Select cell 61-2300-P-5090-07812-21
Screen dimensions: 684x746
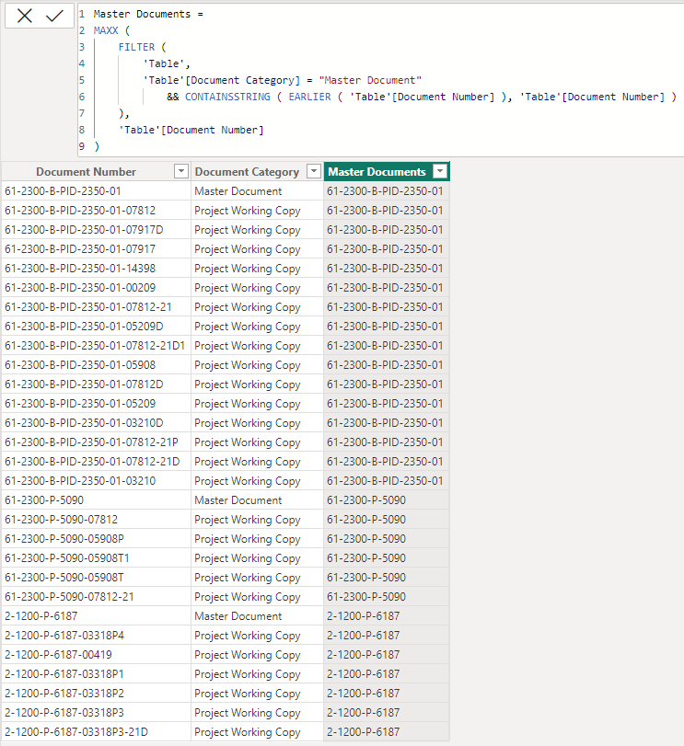point(96,597)
